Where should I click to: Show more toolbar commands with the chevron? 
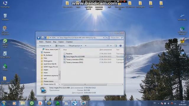[x=86, y=46]
